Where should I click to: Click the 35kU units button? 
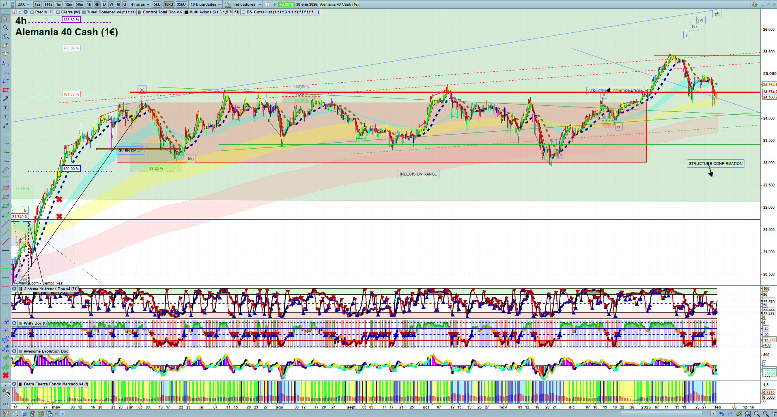[181, 4]
